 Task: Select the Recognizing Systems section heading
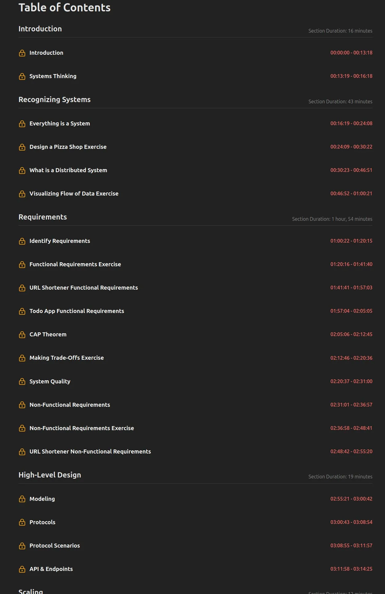54,100
